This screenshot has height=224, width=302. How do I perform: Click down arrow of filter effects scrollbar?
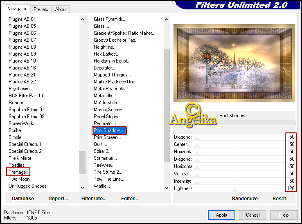167,188
